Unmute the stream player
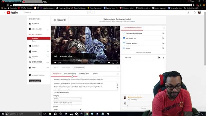Image resolution: width=206 pixels, height=116 pixels. 59,63
